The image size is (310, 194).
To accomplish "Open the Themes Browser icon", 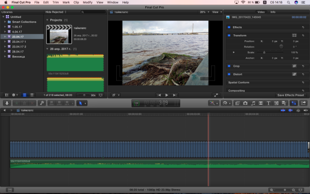I will [284, 103].
